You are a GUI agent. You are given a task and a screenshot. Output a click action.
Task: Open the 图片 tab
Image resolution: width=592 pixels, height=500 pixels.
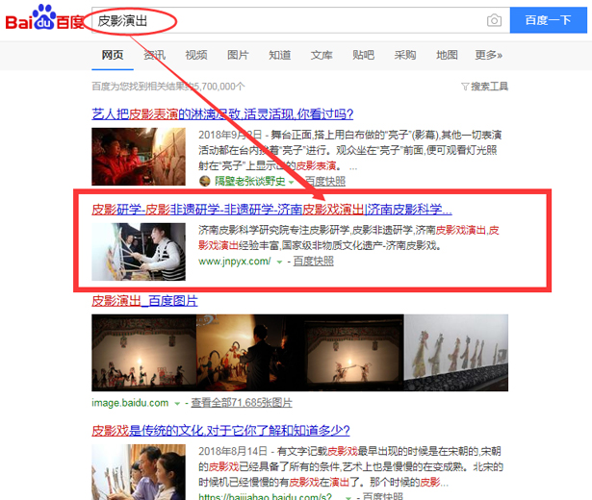(238, 55)
